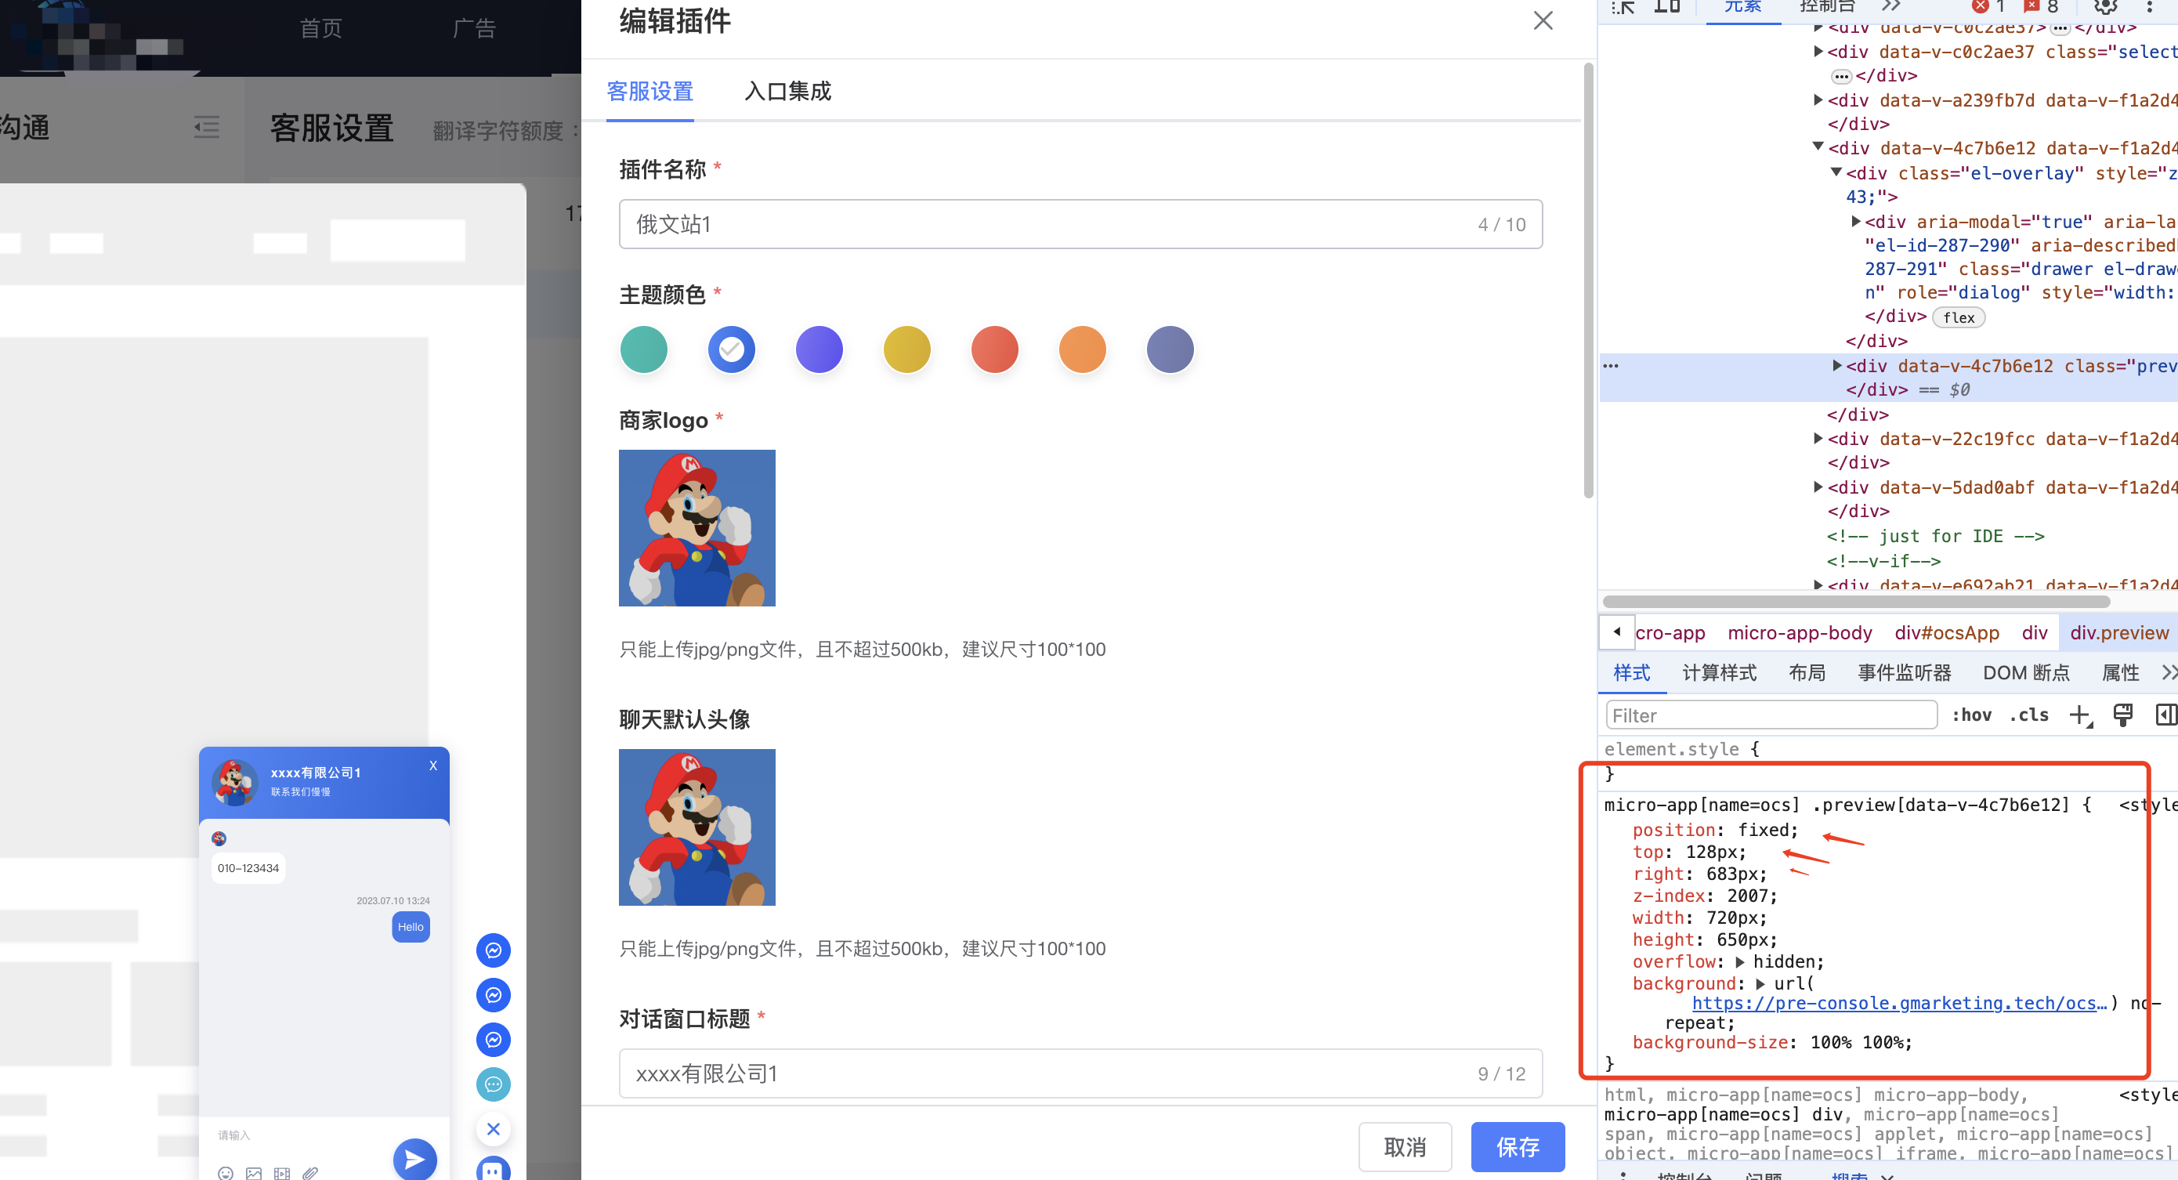This screenshot has width=2178, height=1180.
Task: Collapse the el-overlay div tree node
Action: click(1836, 172)
